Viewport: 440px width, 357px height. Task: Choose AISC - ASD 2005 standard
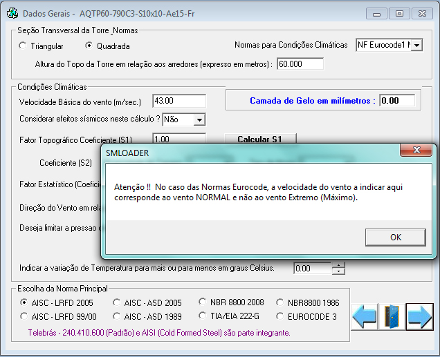pyautogui.click(x=116, y=302)
